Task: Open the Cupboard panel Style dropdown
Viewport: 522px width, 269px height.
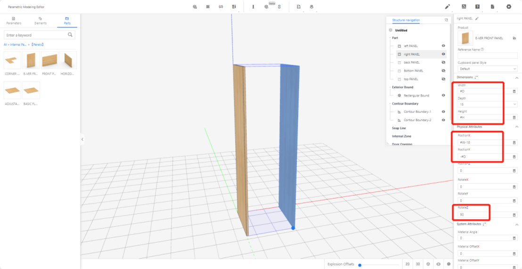Action: [488, 69]
